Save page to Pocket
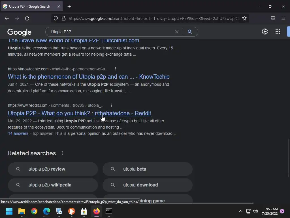 pyautogui.click(x=273, y=18)
